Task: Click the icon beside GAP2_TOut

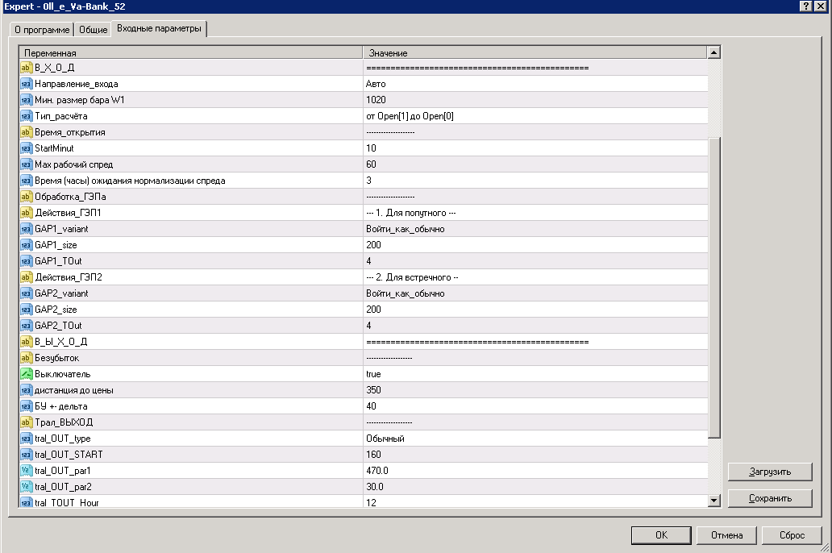Action: point(26,326)
